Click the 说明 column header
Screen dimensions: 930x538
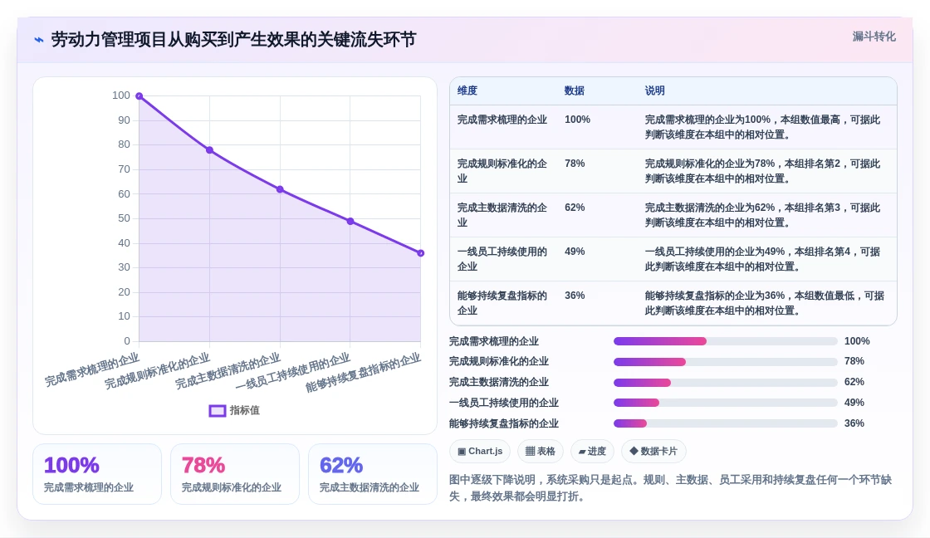(x=655, y=90)
